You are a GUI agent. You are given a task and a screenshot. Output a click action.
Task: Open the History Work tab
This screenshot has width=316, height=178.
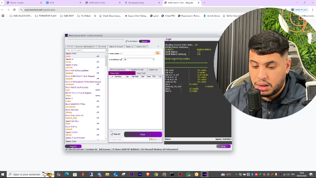pos(141,47)
